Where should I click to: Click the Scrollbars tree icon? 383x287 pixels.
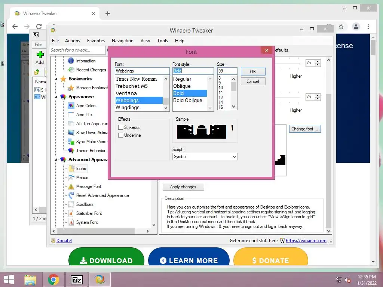point(71,204)
